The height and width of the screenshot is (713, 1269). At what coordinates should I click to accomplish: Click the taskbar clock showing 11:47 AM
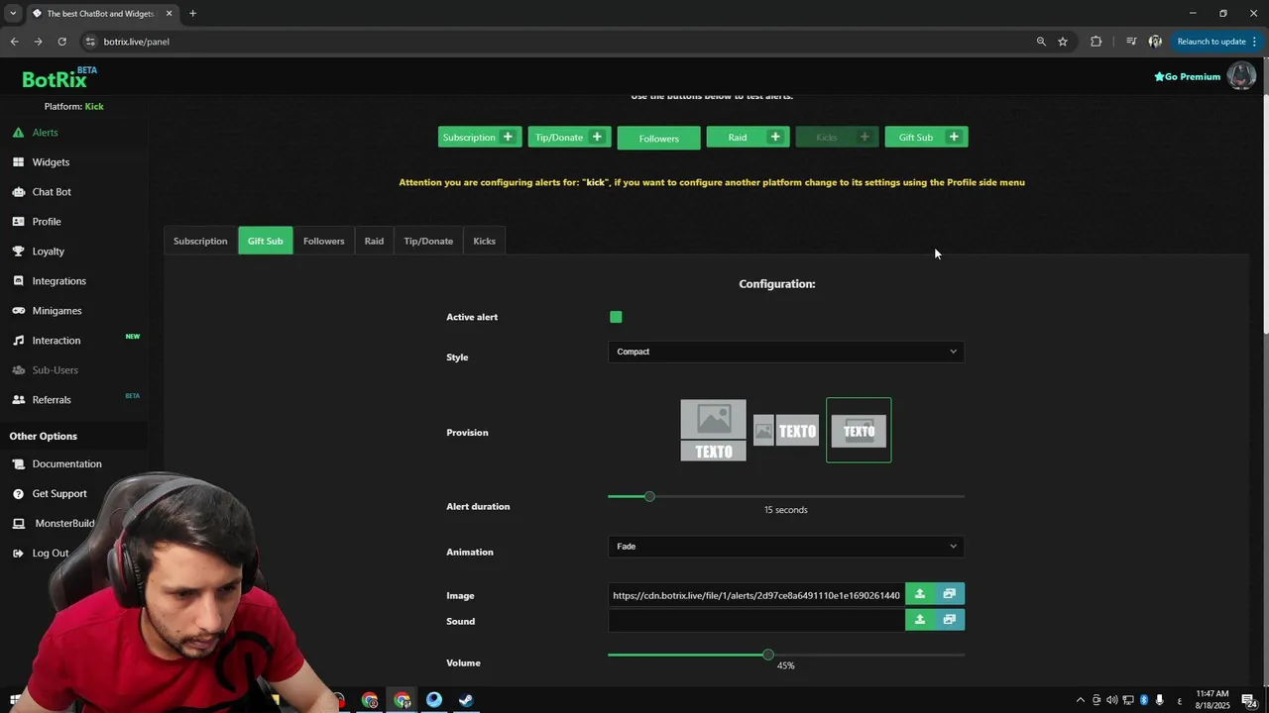1211,700
